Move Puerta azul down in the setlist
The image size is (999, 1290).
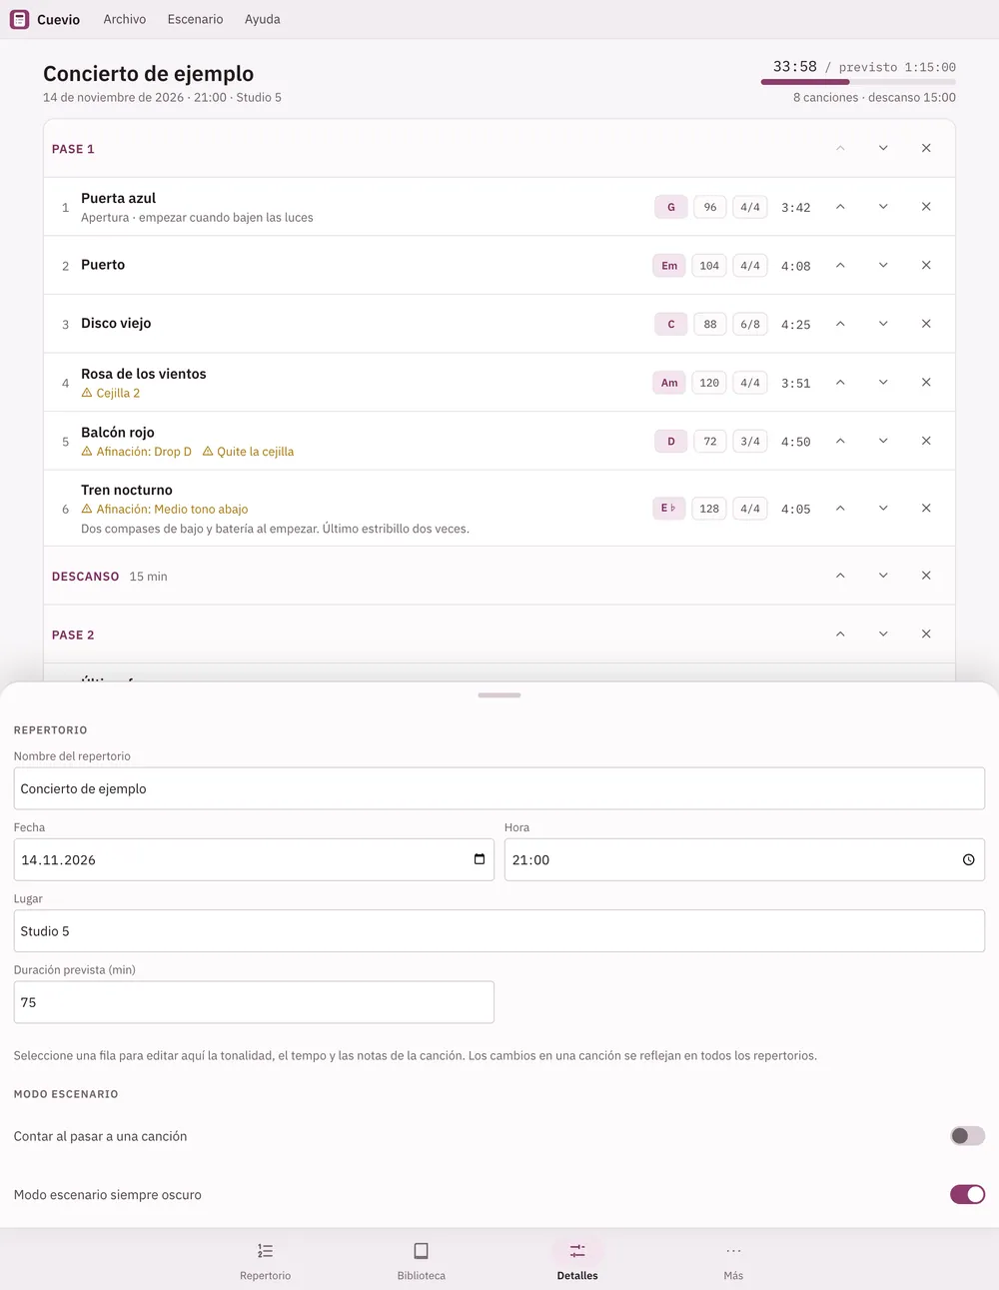(x=883, y=207)
